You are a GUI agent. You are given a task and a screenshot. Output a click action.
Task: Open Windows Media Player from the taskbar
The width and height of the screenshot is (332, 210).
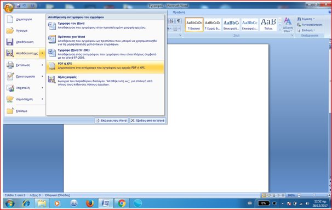57,203
